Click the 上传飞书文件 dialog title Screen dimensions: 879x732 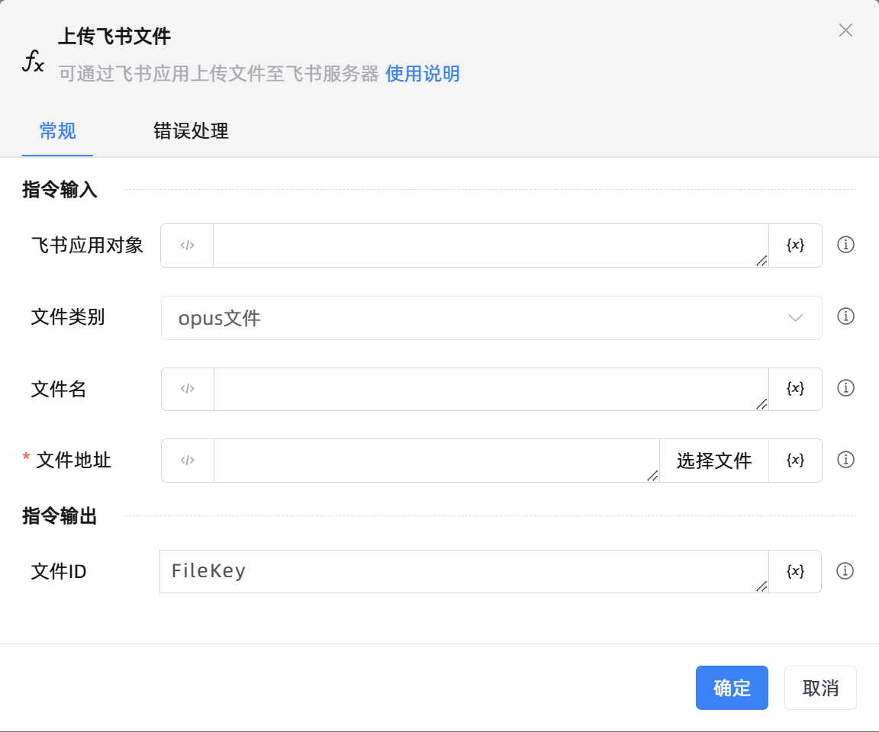[114, 37]
